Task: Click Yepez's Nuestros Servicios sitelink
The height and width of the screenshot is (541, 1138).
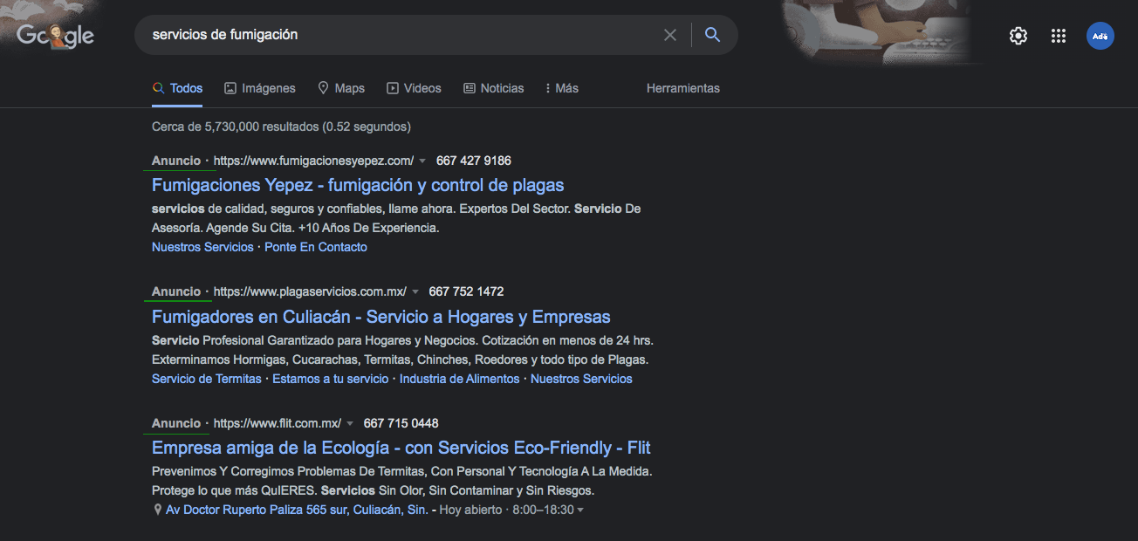Action: (202, 247)
